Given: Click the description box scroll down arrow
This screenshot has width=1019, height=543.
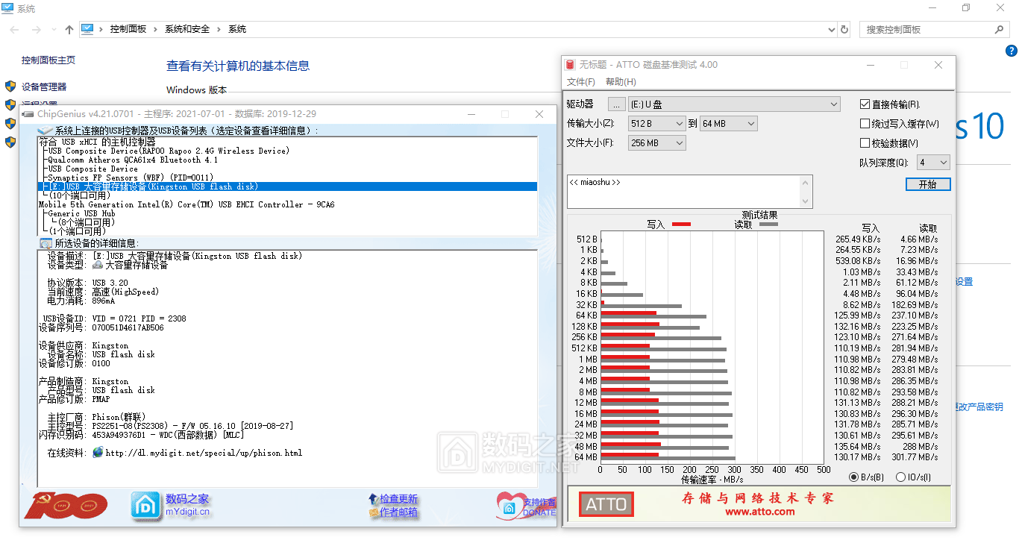Looking at the screenshot, I should (806, 201).
